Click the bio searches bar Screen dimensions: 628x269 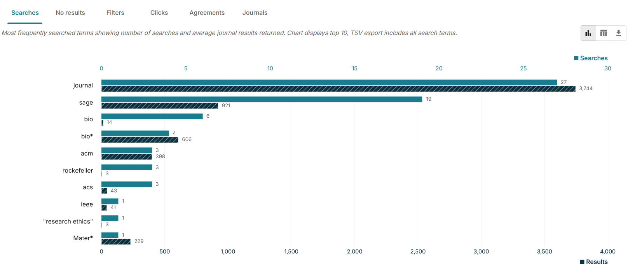[152, 117]
